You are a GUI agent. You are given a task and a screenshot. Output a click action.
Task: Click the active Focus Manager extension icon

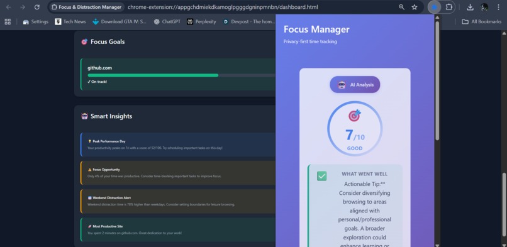coord(434,7)
